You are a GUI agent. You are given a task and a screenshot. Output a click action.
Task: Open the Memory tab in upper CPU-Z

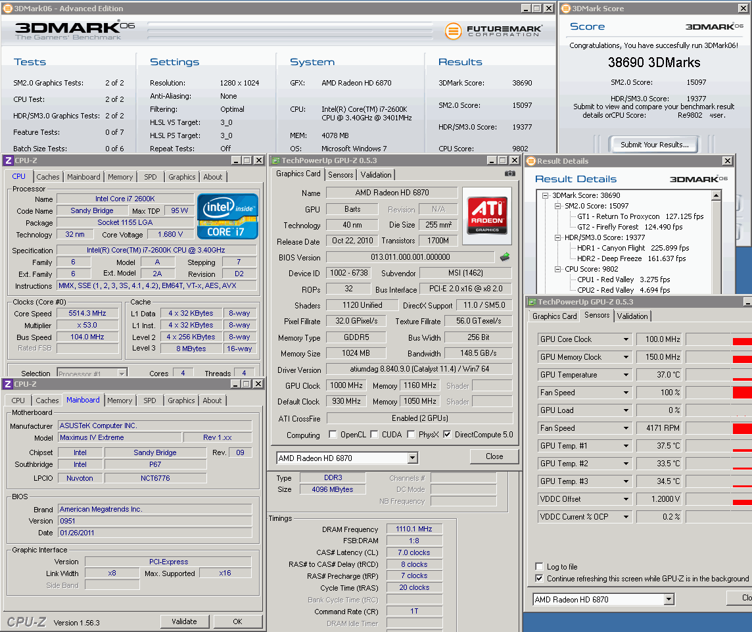tap(120, 177)
